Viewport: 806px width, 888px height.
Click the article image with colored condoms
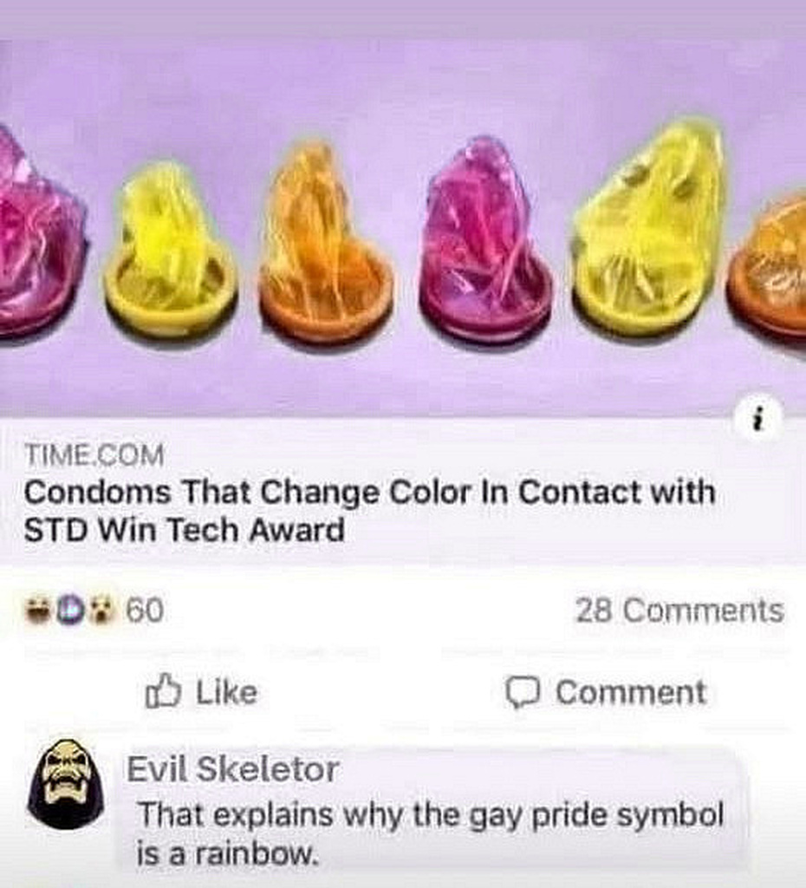[403, 208]
